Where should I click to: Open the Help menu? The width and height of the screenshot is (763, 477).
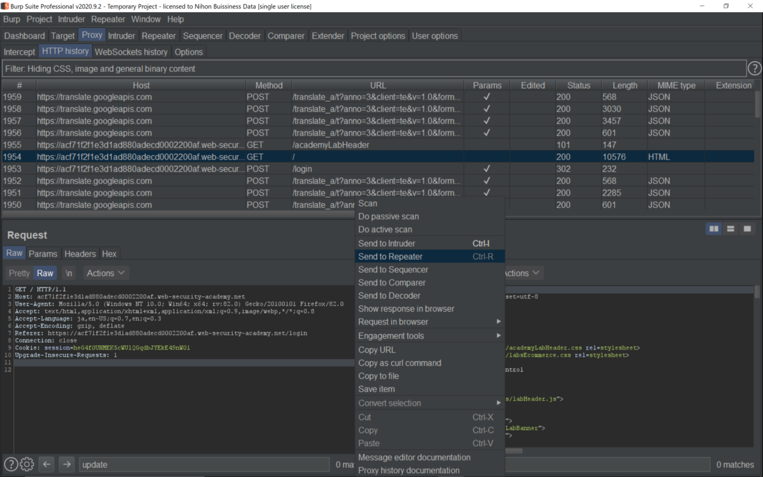click(x=175, y=19)
